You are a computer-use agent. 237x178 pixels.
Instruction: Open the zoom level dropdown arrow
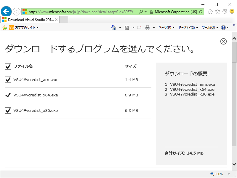pos(229,174)
